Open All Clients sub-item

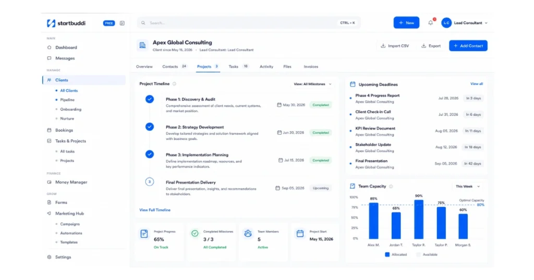pos(69,91)
